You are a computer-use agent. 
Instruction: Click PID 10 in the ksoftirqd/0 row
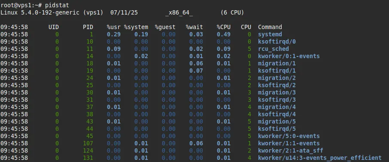(x=90, y=42)
